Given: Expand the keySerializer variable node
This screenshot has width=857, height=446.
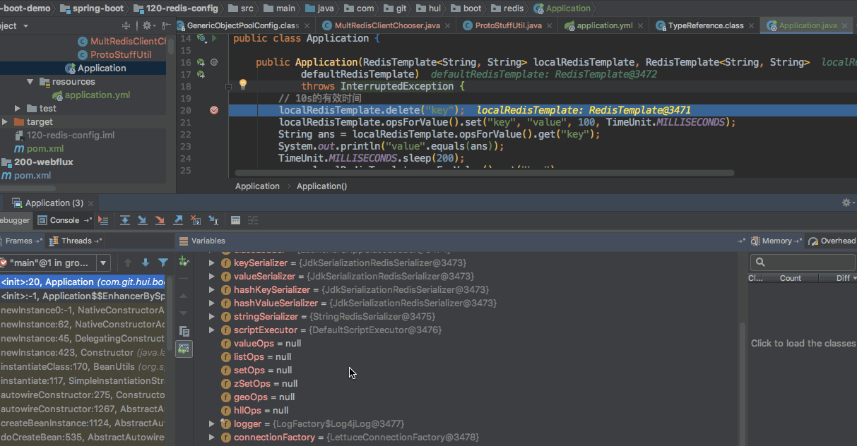Looking at the screenshot, I should tap(211, 263).
